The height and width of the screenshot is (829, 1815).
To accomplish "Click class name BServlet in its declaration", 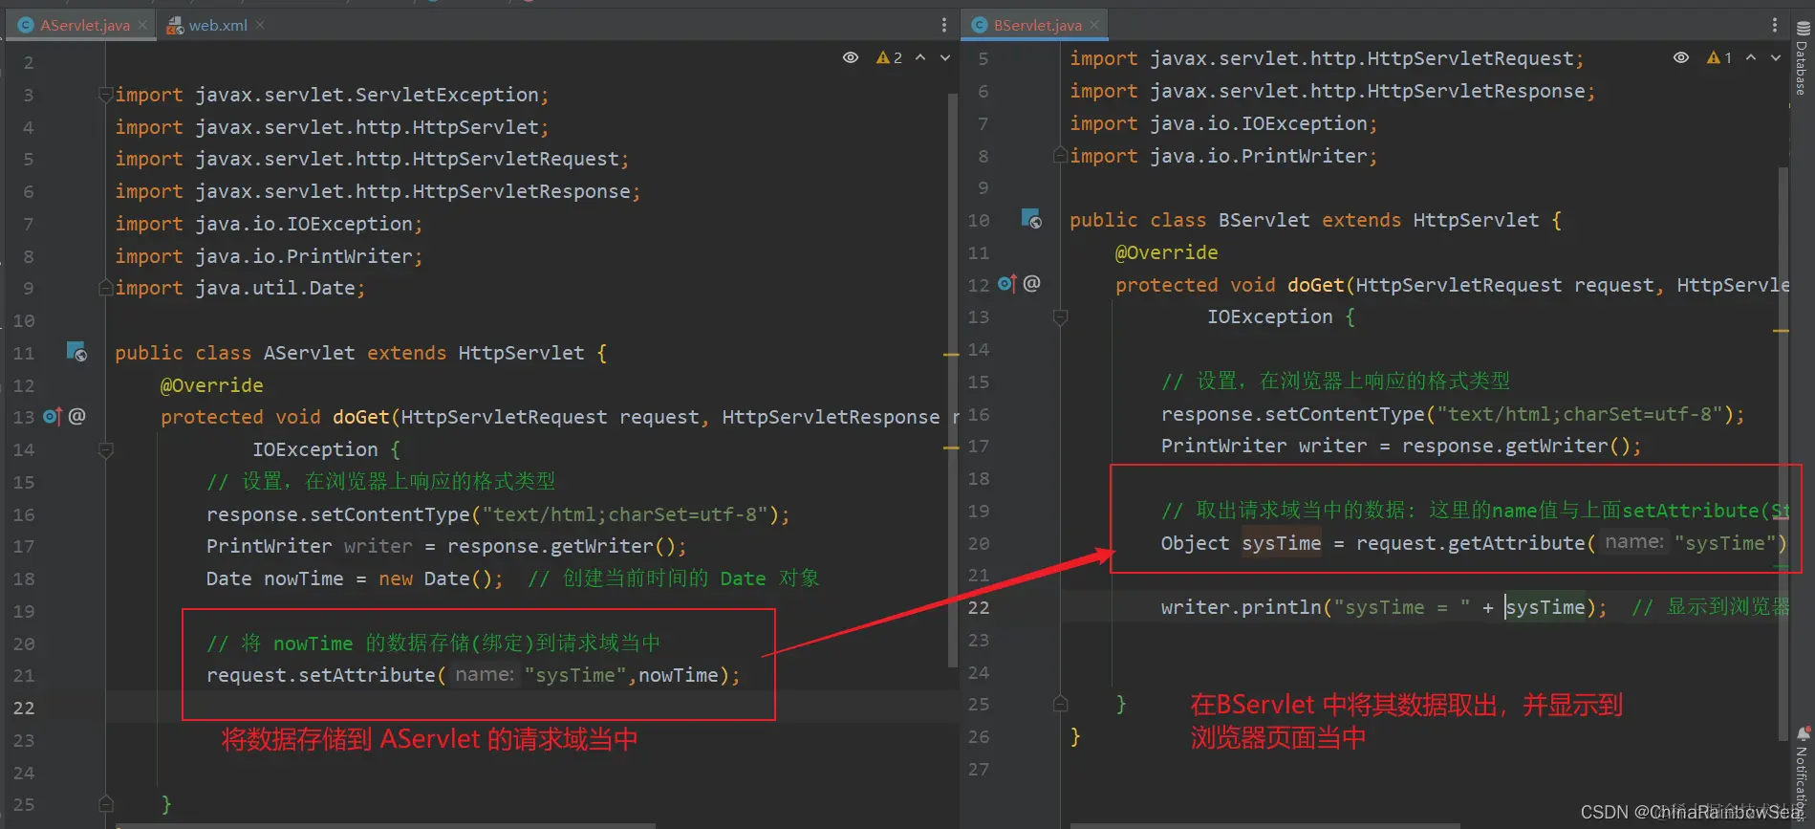I will [1264, 220].
